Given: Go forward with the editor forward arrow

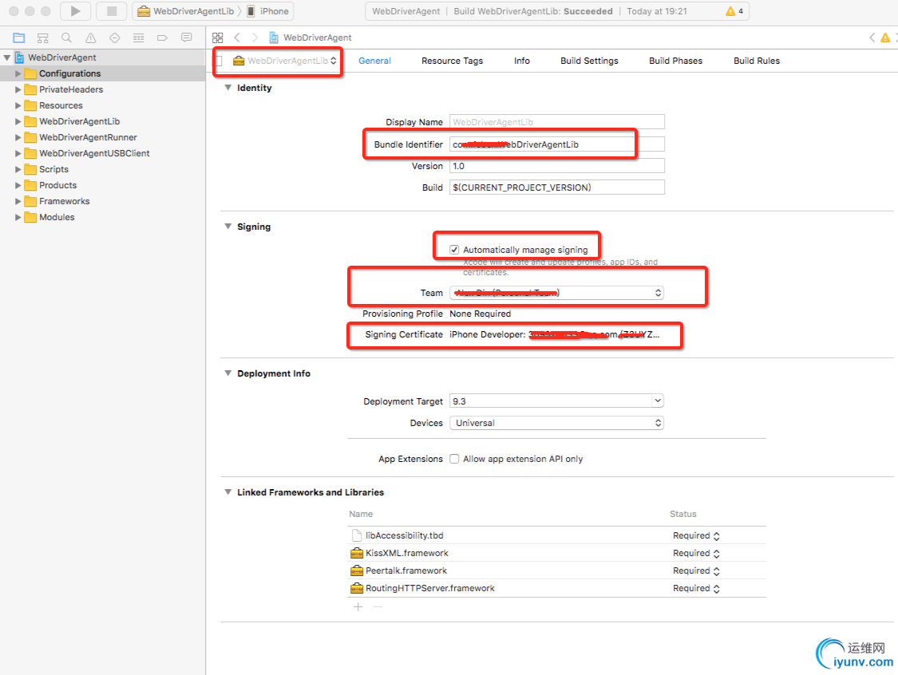Looking at the screenshot, I should [255, 37].
